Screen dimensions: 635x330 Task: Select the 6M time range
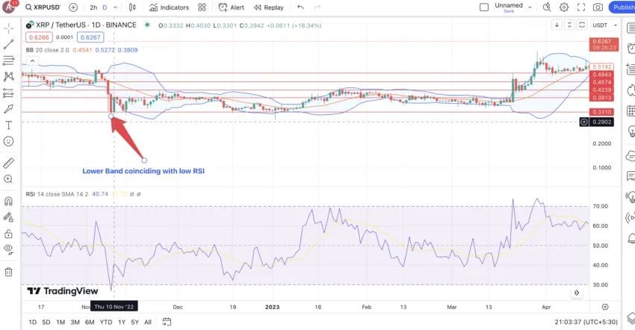[x=90, y=323]
